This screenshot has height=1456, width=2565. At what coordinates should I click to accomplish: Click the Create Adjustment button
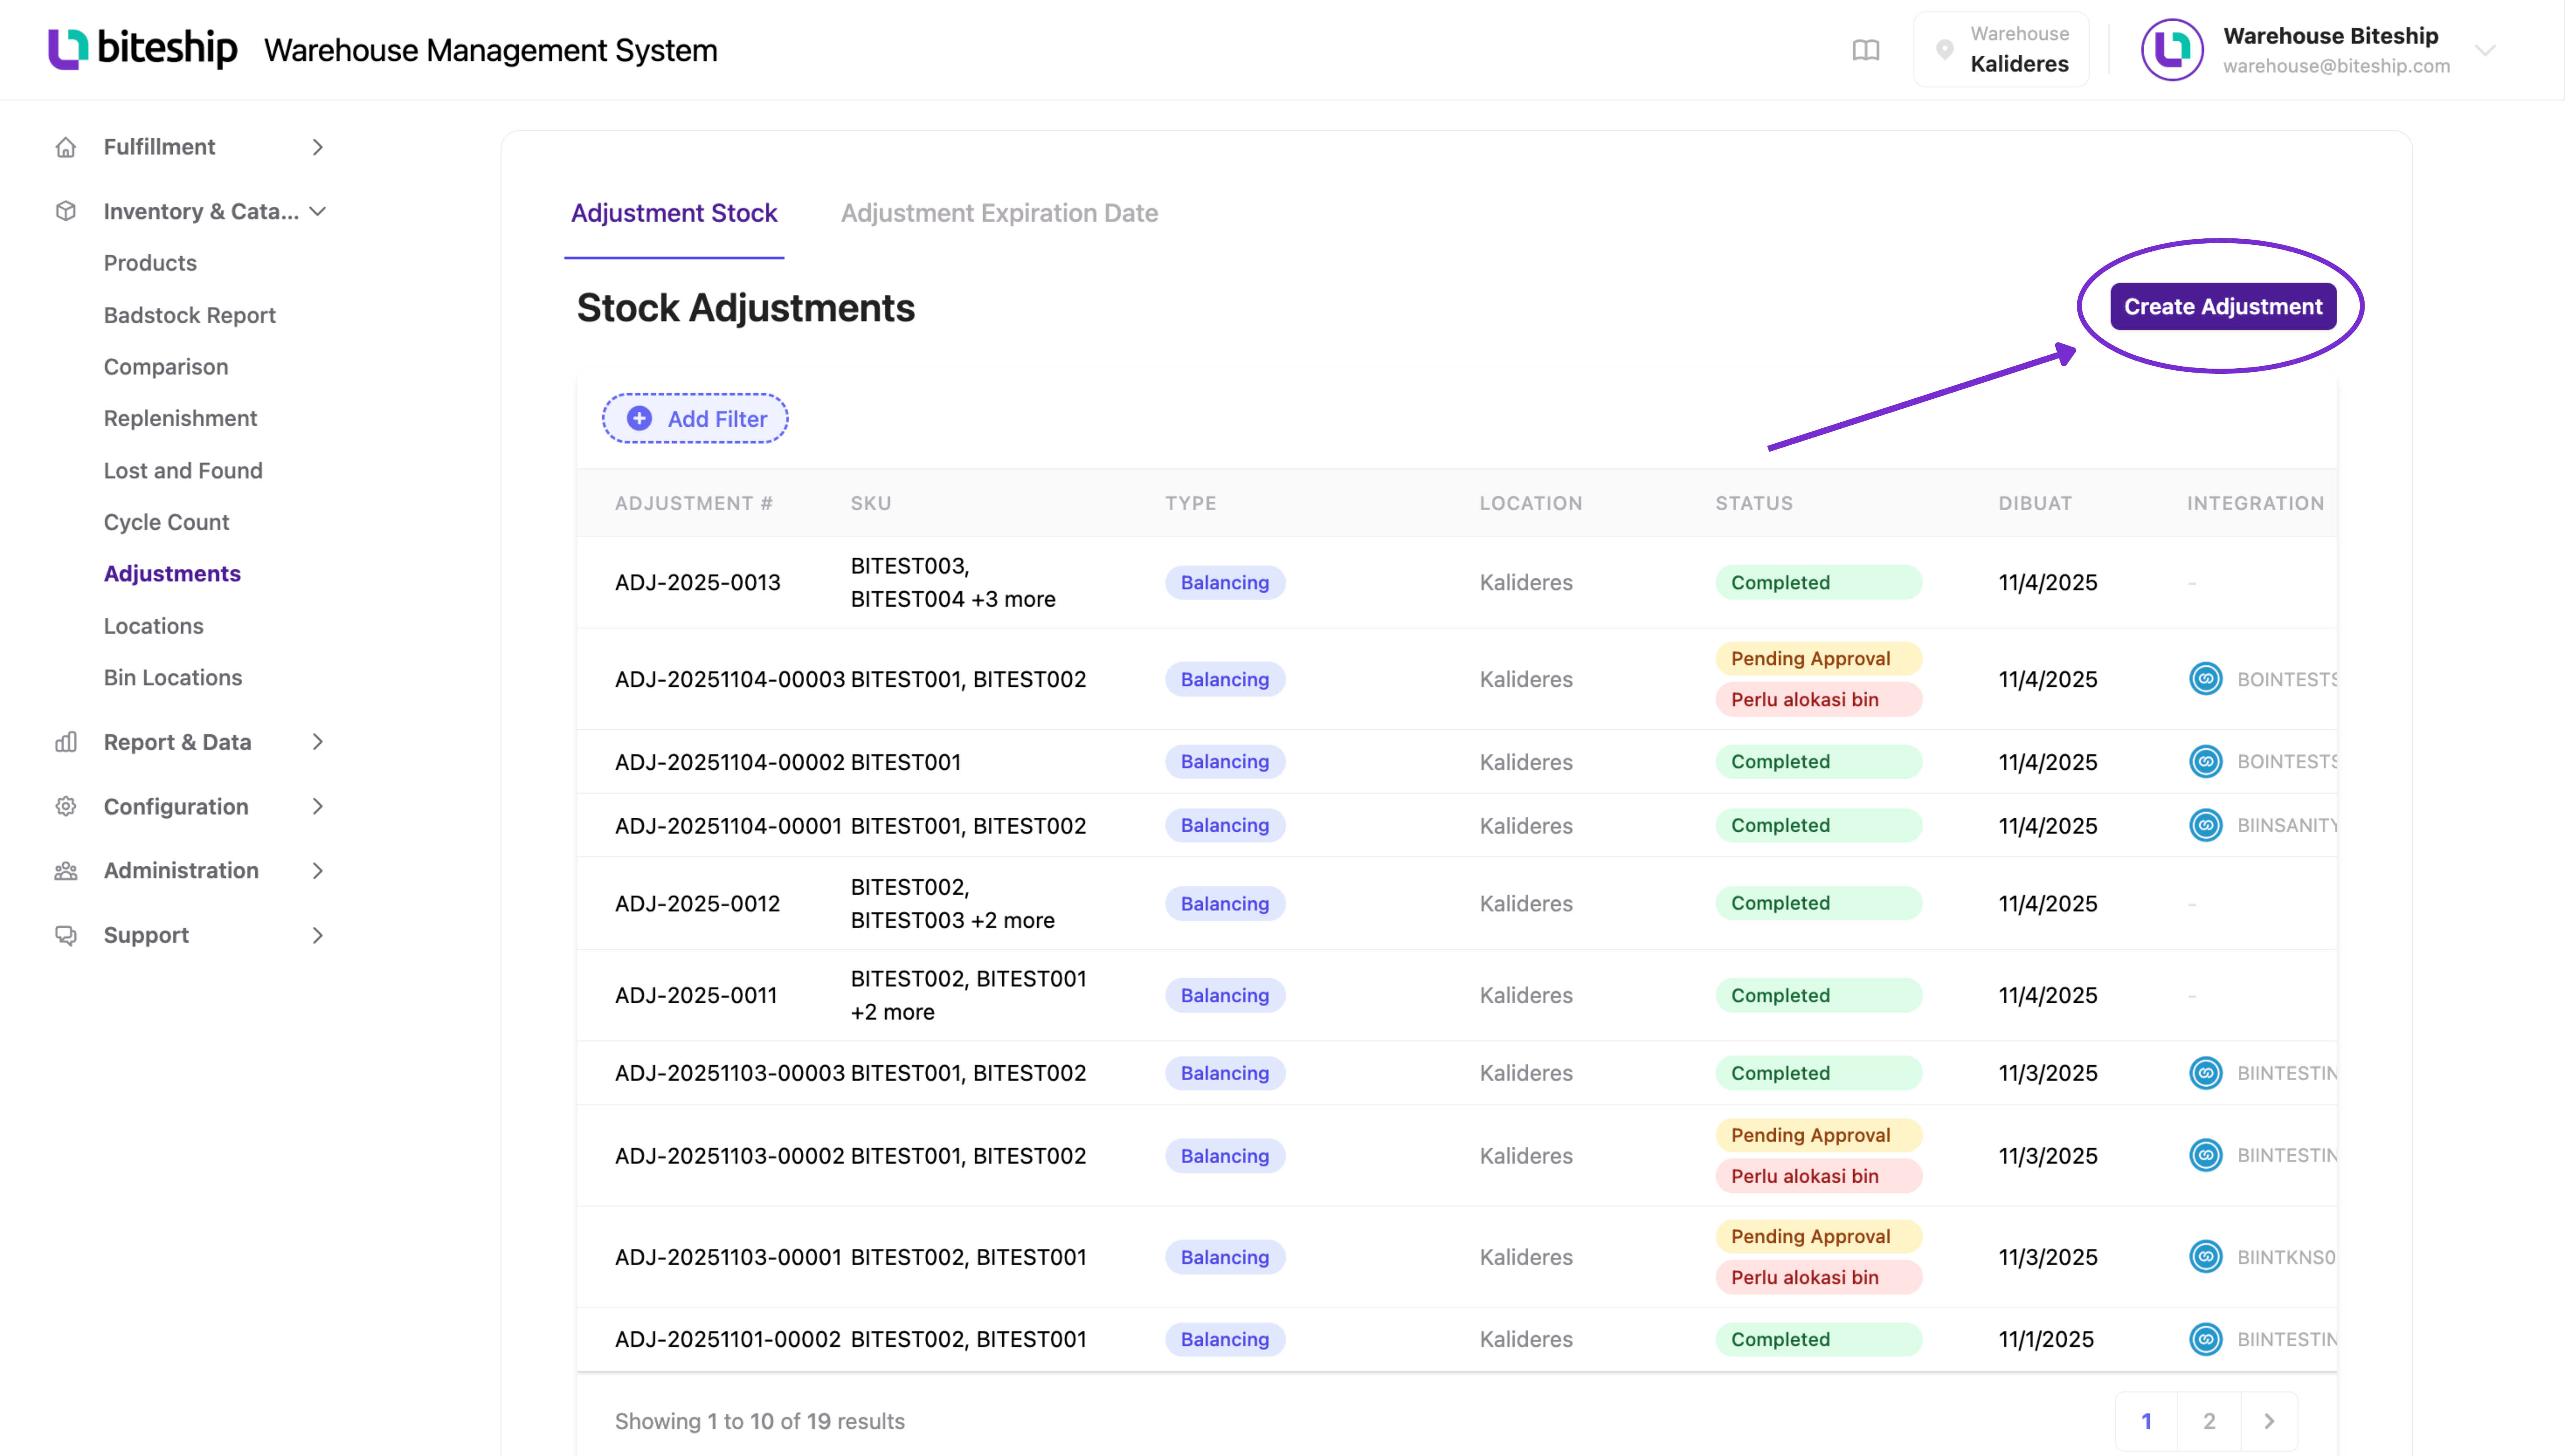click(x=2223, y=306)
